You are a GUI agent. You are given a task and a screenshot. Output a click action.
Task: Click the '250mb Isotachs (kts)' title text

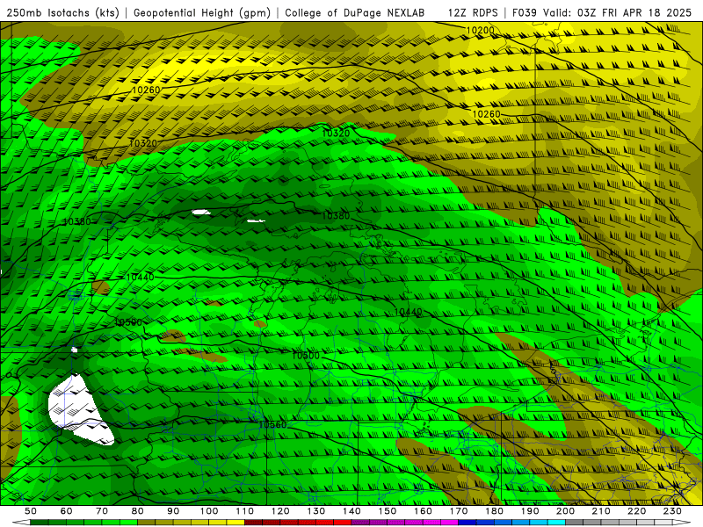pos(62,13)
